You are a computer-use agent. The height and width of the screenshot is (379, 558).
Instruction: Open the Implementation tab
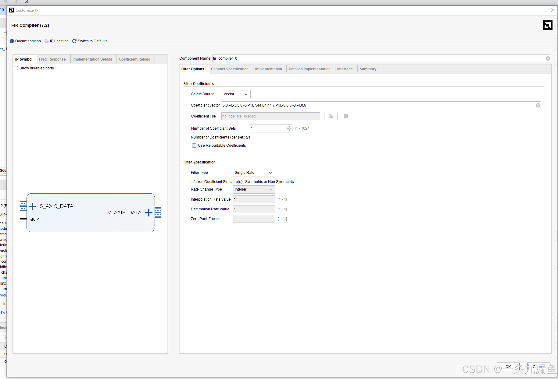(x=269, y=69)
